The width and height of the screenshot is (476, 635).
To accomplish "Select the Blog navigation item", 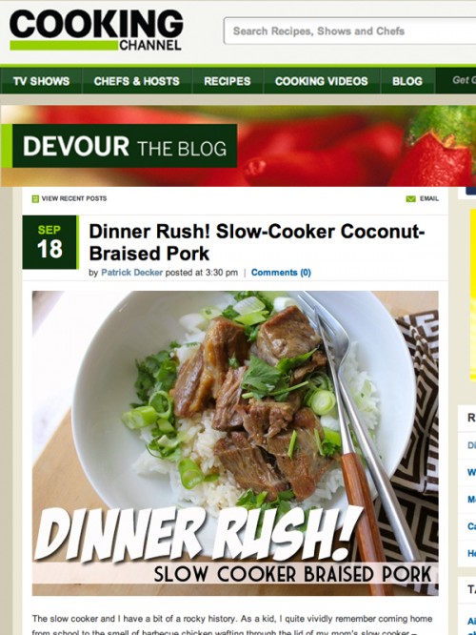I will tap(407, 81).
